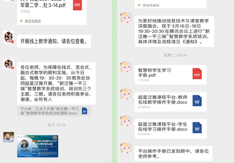This screenshot has height=163, width=234.
Task: Select message 平台操作手册已发到群中
Action: 173,154
